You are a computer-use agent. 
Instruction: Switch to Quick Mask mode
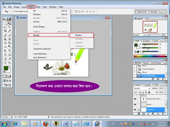click(9, 76)
